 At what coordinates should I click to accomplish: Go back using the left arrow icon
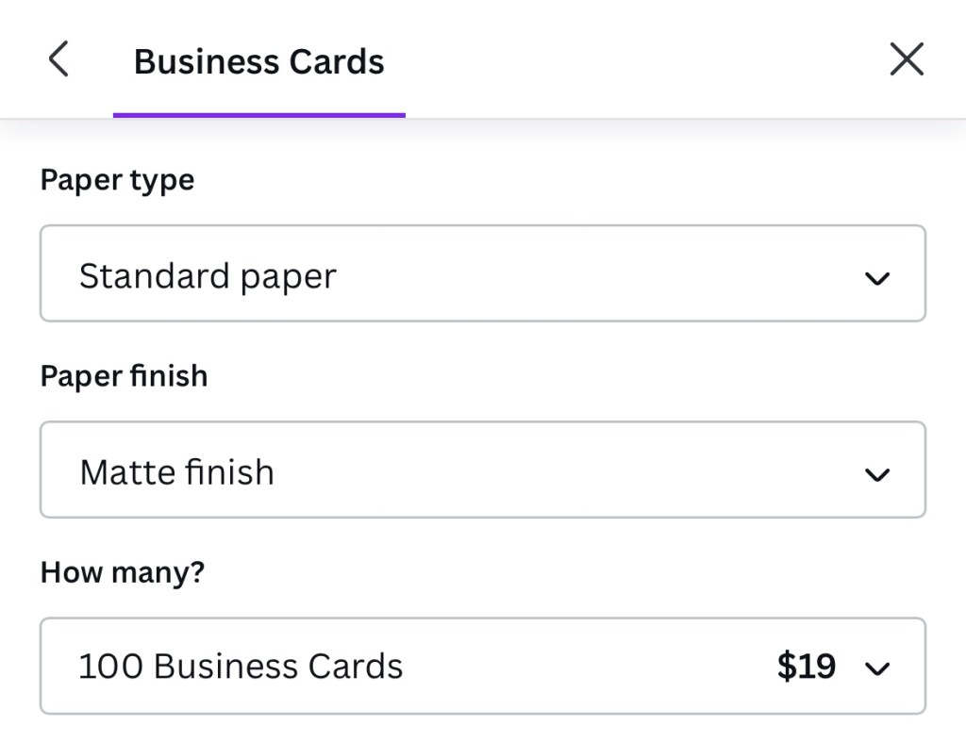[58, 59]
